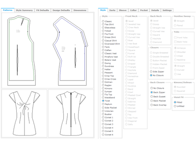Open the Fit Defaults tab
Screen dimensions: 196x147
[x=42, y=10]
